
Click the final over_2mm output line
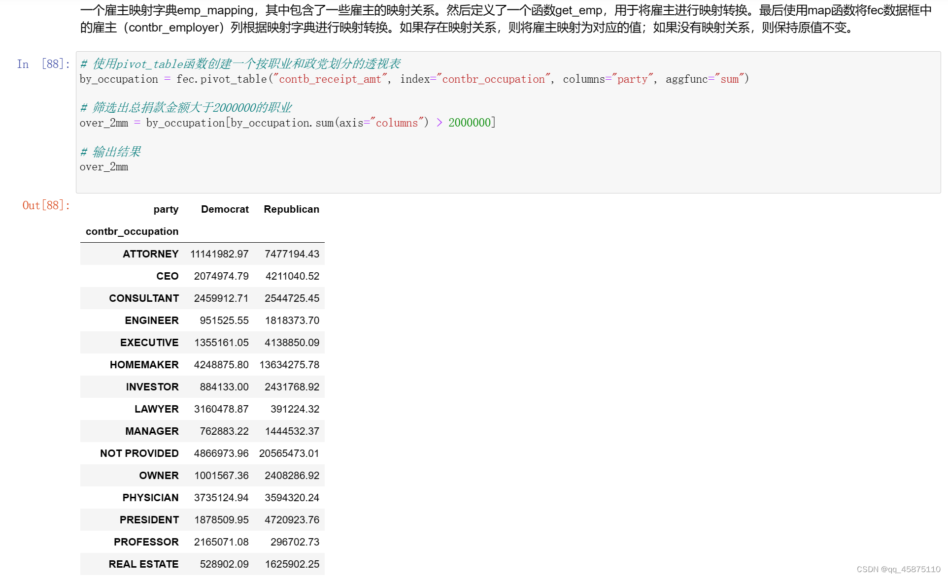tap(104, 167)
